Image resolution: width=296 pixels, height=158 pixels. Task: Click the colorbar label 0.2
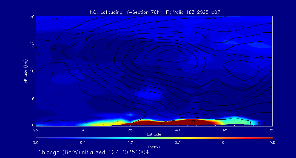(130, 143)
